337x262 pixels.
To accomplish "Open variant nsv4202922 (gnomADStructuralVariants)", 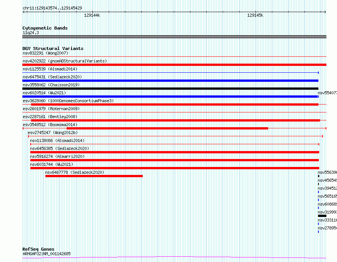I will (x=65, y=61).
